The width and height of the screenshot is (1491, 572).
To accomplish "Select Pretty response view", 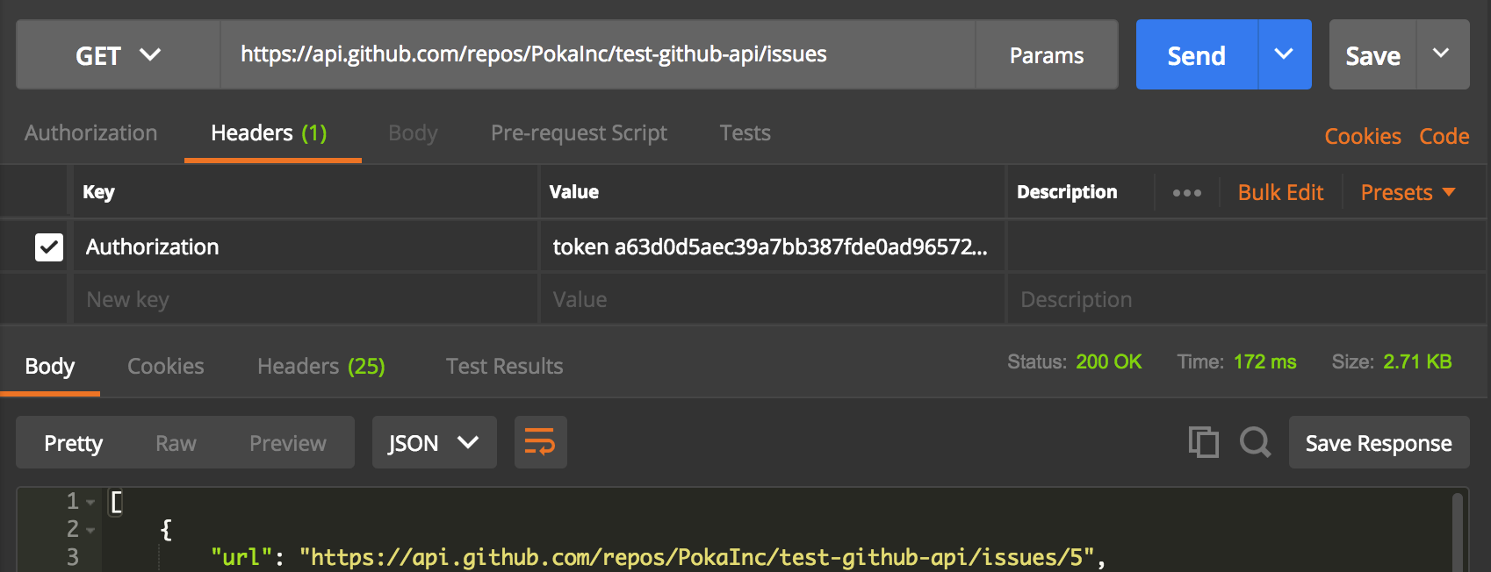I will (x=74, y=444).
